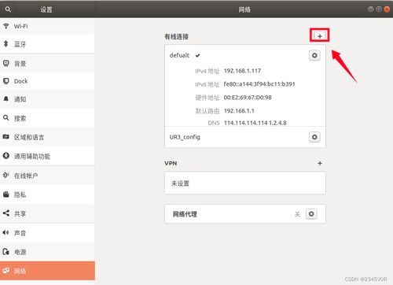Click the network (网络) sidebar icon
Viewport: 393px width, 285px height.
6,270
